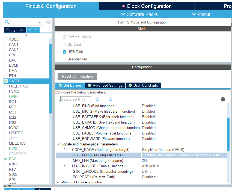
Task: Select SDIO in peripheral list
Action: click(13, 174)
